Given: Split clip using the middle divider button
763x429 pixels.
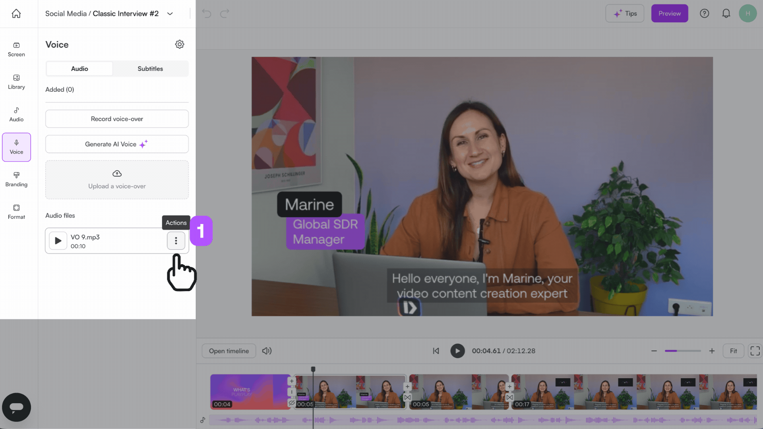Looking at the screenshot, I should click(x=292, y=392).
